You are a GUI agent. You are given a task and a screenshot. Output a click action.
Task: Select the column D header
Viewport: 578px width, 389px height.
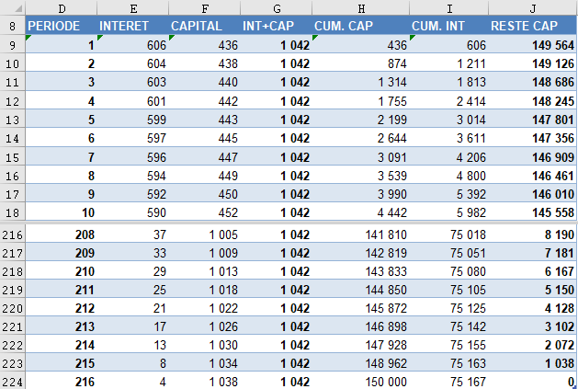[62, 7]
